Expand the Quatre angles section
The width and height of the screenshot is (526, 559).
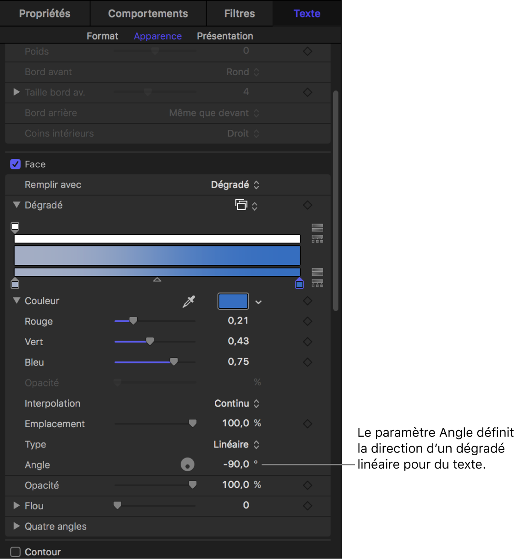coord(17,526)
